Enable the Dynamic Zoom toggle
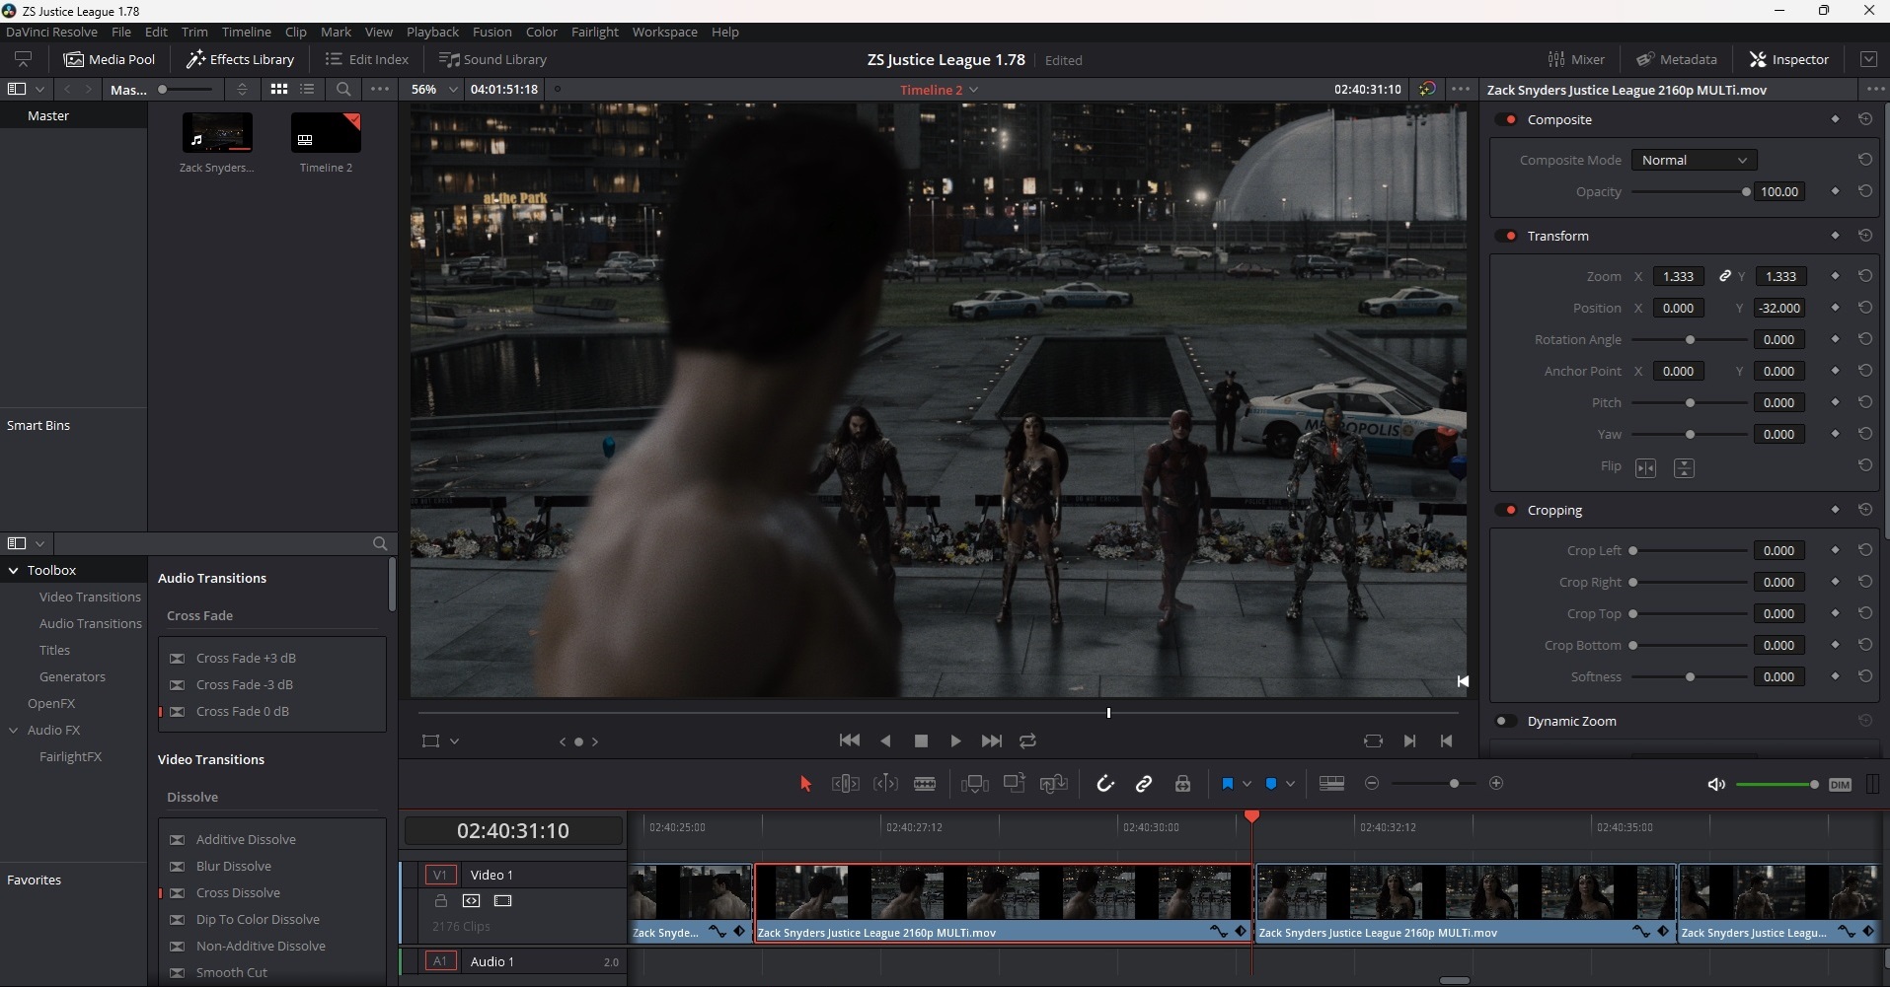This screenshot has height=987, width=1890. tap(1504, 721)
